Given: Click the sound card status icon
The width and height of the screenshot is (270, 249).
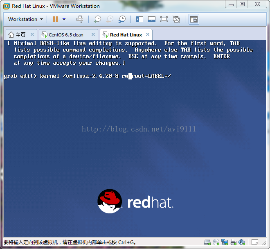Looking at the screenshot, I should (x=242, y=242).
